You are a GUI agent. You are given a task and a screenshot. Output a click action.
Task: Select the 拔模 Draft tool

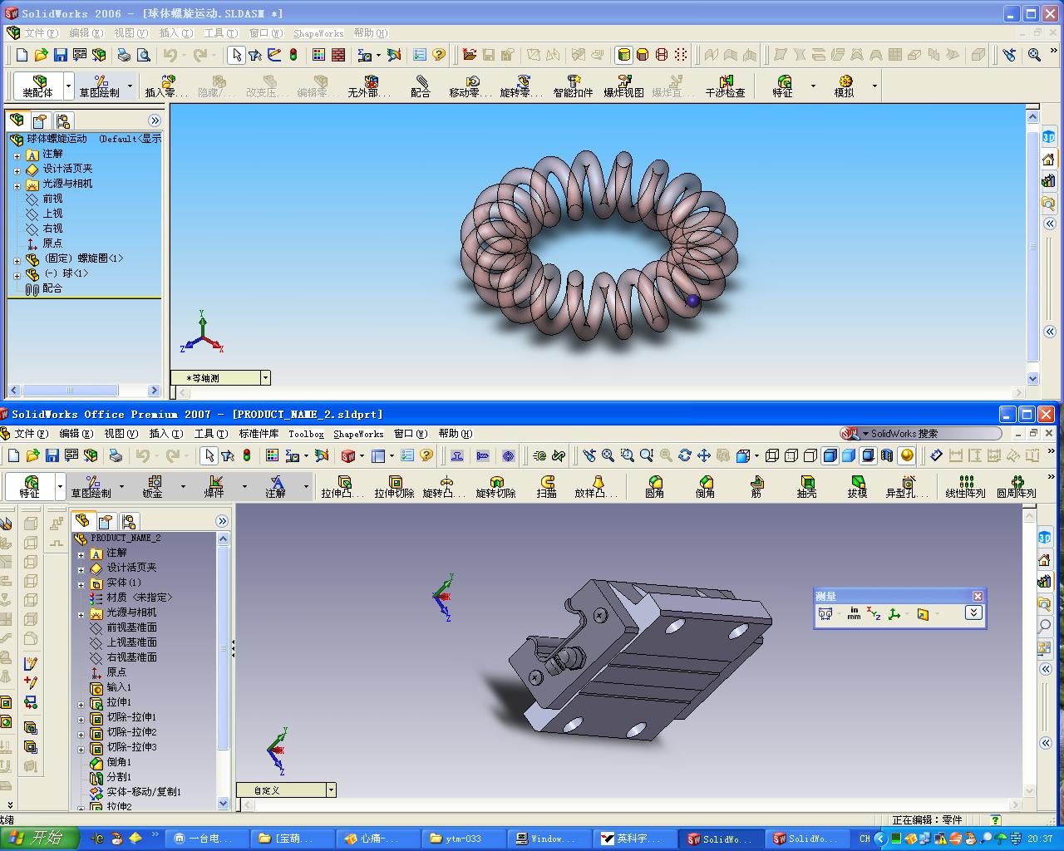point(858,486)
